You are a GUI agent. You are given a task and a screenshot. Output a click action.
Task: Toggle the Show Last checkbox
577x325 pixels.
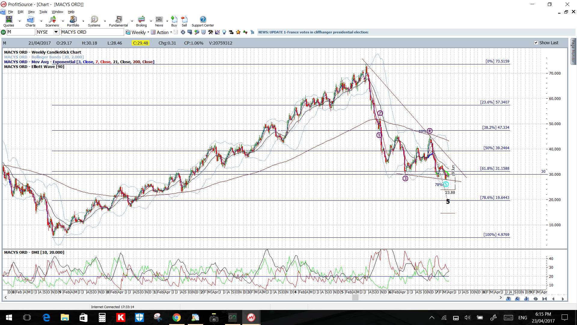point(536,43)
